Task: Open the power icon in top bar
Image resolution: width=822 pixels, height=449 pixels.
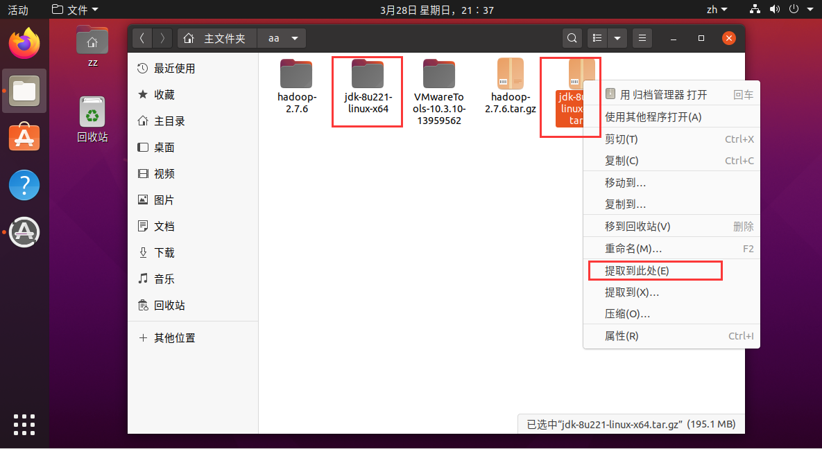Action: click(795, 10)
